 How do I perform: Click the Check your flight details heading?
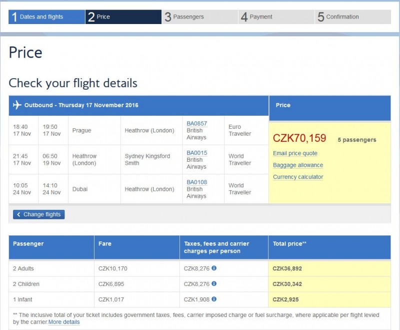click(x=73, y=83)
